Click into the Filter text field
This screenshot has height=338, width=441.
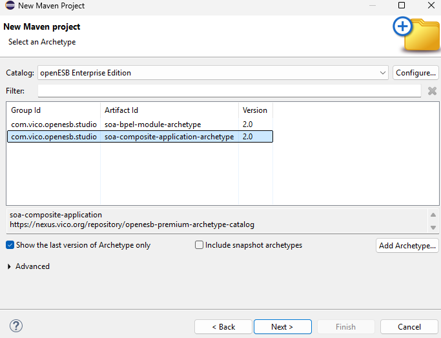[229, 91]
